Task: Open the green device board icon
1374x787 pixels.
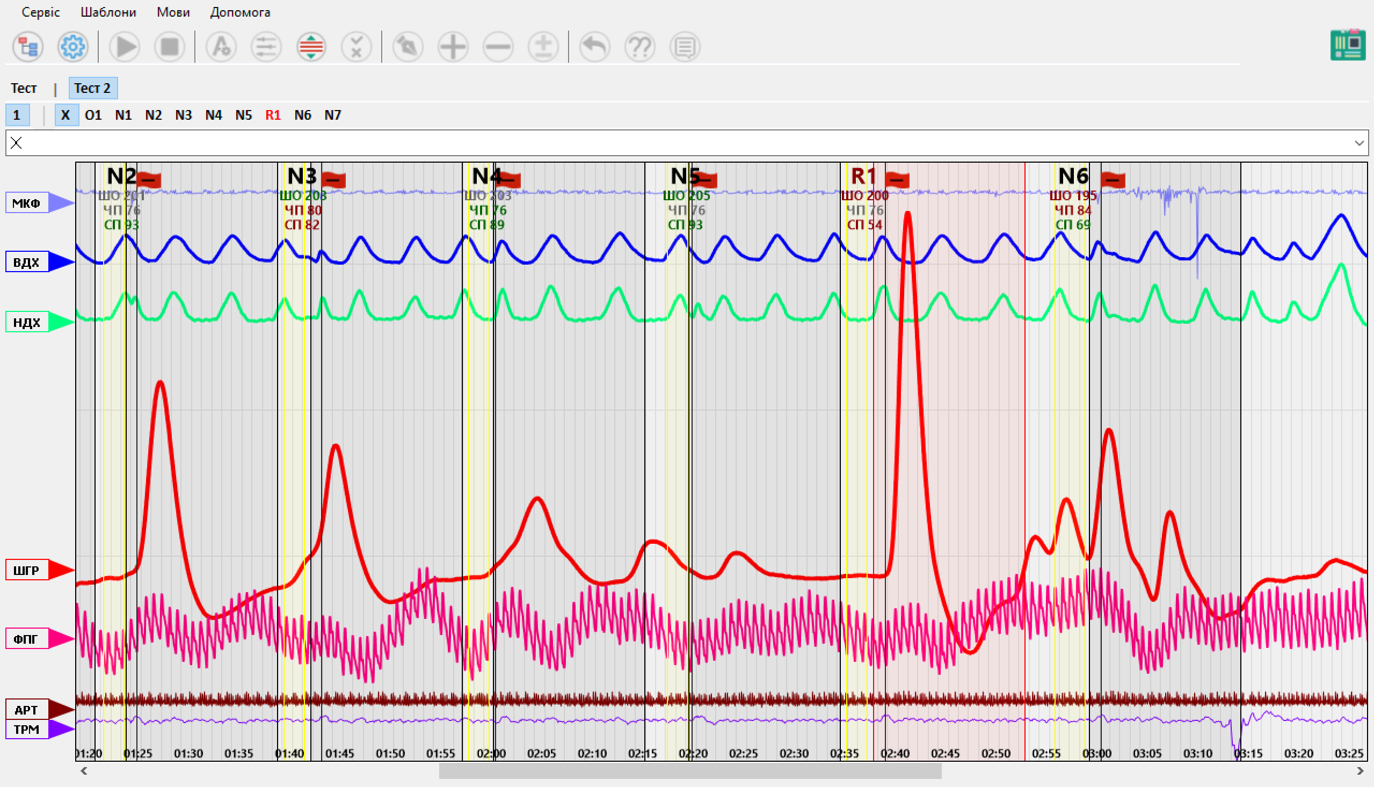Action: click(x=1347, y=46)
